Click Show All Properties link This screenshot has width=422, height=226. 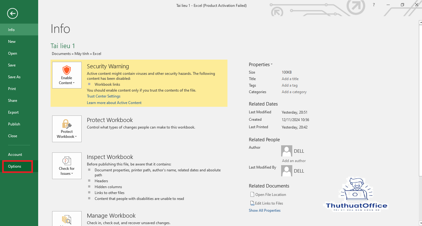tap(265, 210)
